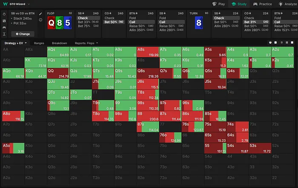Click the save floppy disk icon

tap(4, 20)
